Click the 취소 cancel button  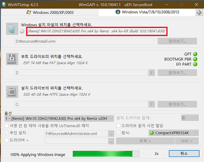[x=184, y=154]
